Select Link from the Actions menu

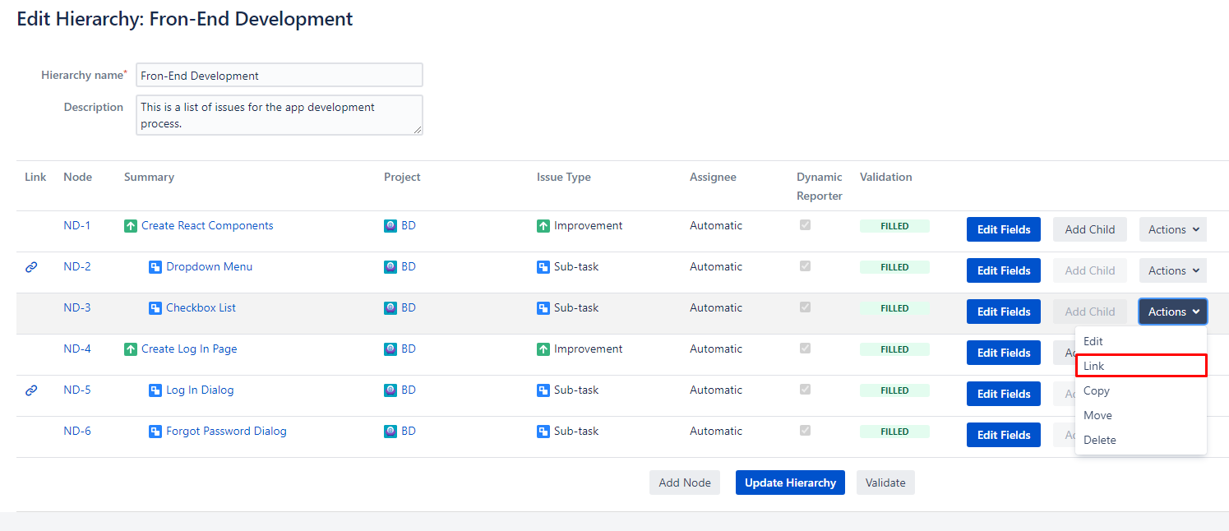pos(1140,366)
